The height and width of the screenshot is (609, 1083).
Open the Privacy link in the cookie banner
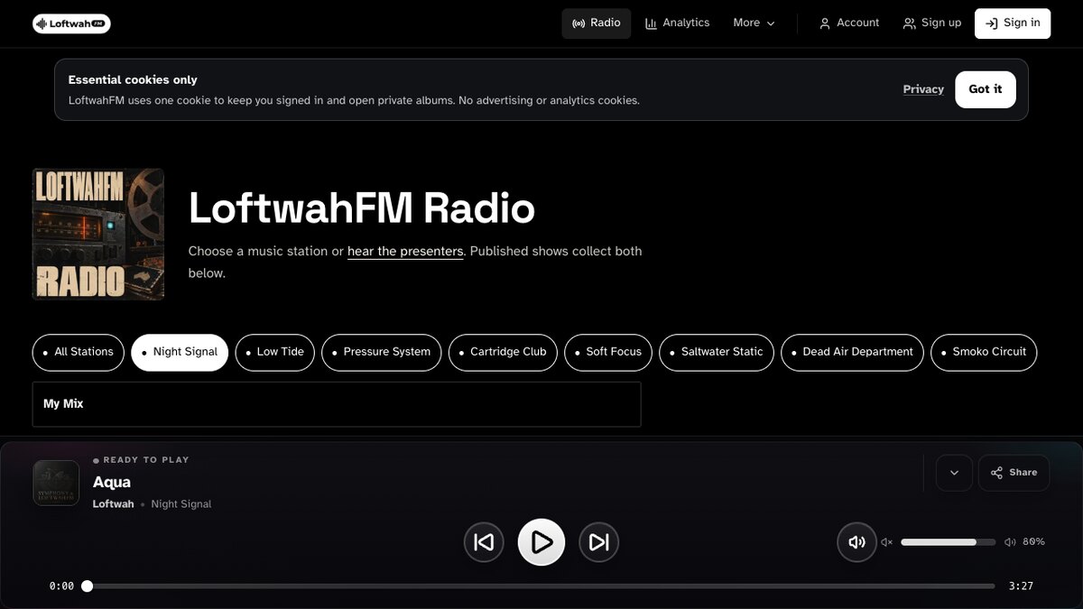[x=923, y=89]
